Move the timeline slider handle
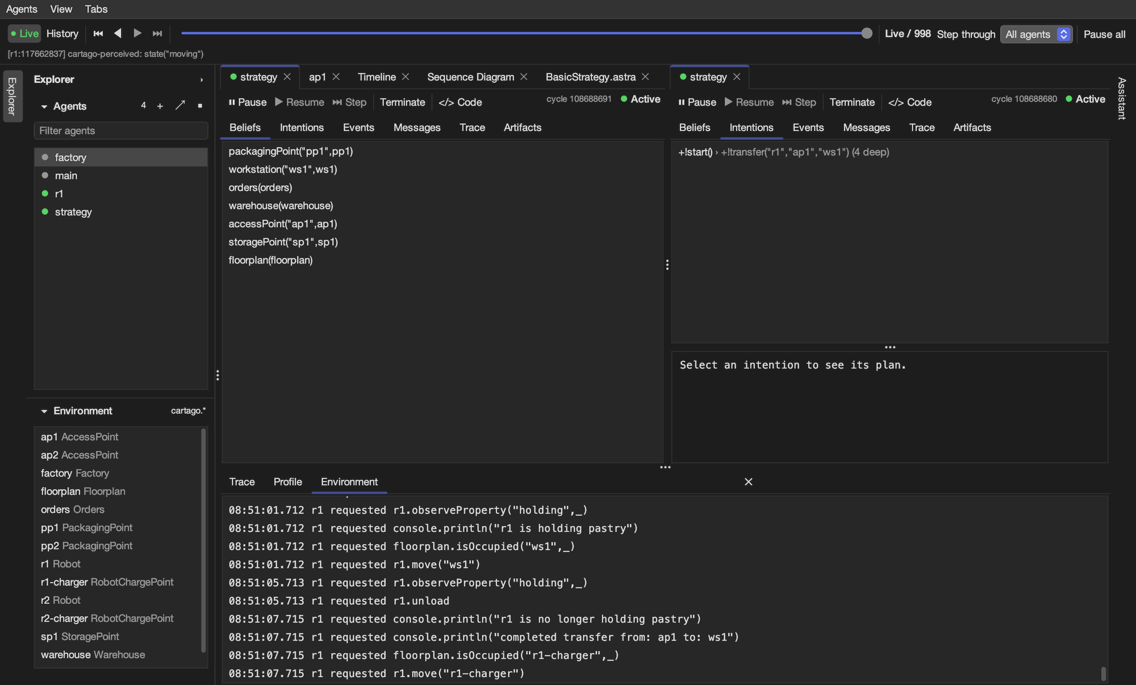The width and height of the screenshot is (1136, 685). (x=867, y=34)
